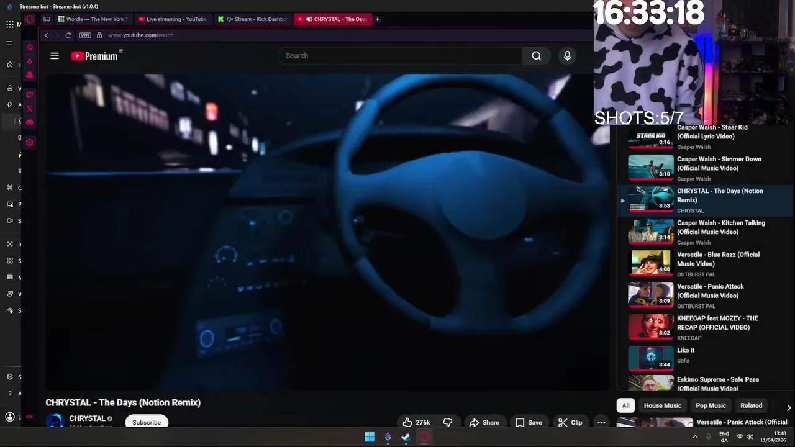Viewport: 795px width, 447px height.
Task: Switch to Stream - Kick Dashboard tab
Action: (x=253, y=19)
